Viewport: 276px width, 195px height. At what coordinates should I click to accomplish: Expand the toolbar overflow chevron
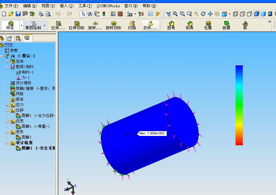tap(269, 21)
